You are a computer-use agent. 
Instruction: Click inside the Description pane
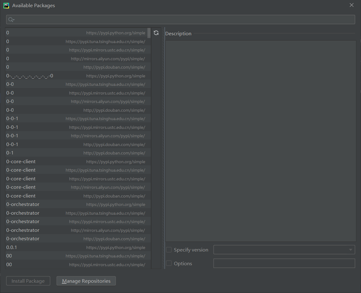click(261, 141)
